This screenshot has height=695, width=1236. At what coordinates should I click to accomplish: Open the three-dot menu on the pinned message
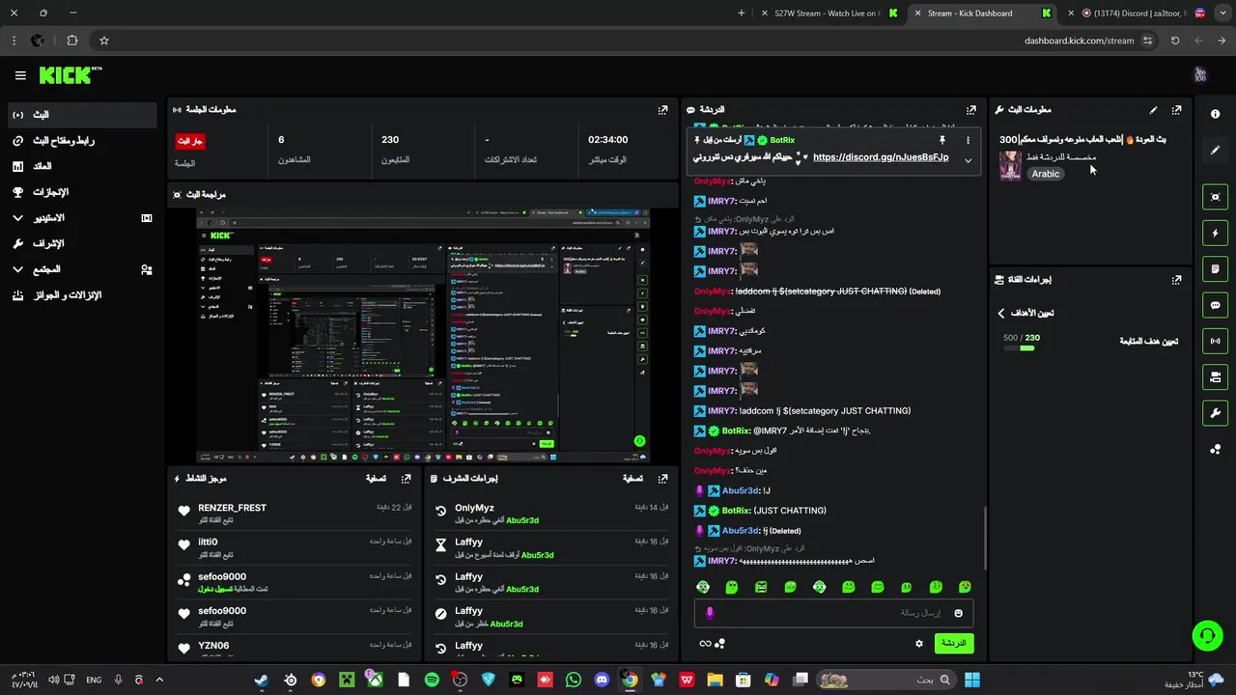tap(968, 140)
